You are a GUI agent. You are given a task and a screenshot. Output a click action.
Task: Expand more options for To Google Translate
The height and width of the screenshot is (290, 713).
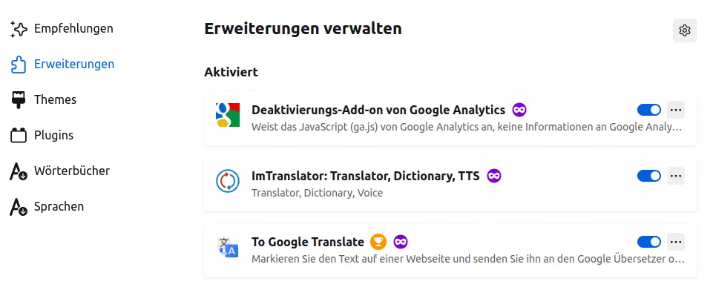click(x=676, y=241)
